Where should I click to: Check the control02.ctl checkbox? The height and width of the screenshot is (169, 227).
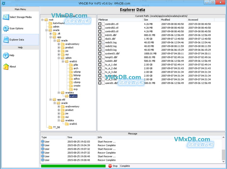[100, 28]
